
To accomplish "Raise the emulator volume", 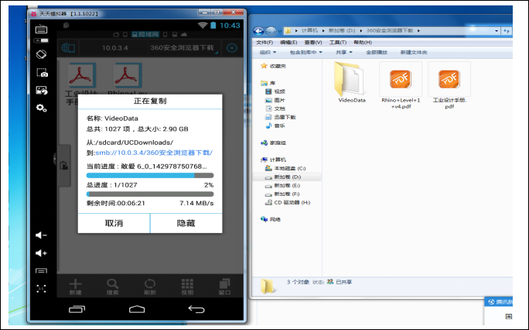I will (41, 253).
